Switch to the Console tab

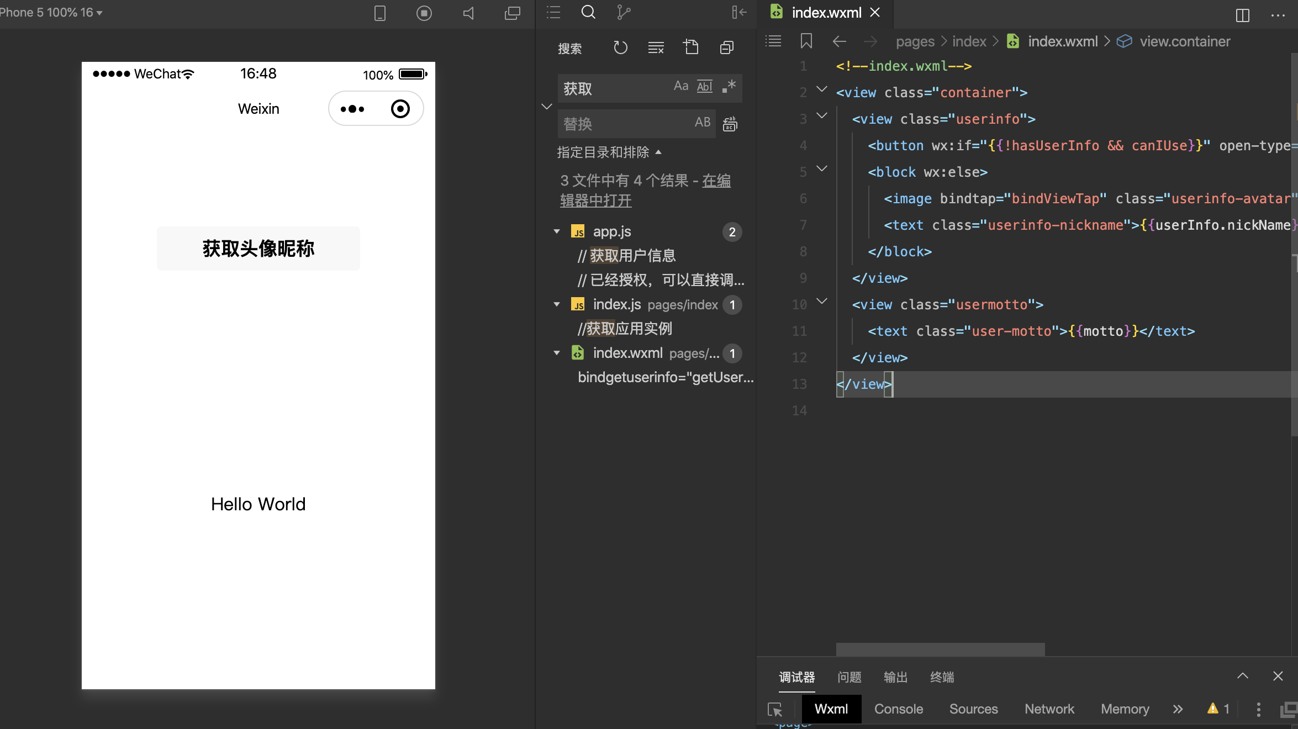pos(898,709)
